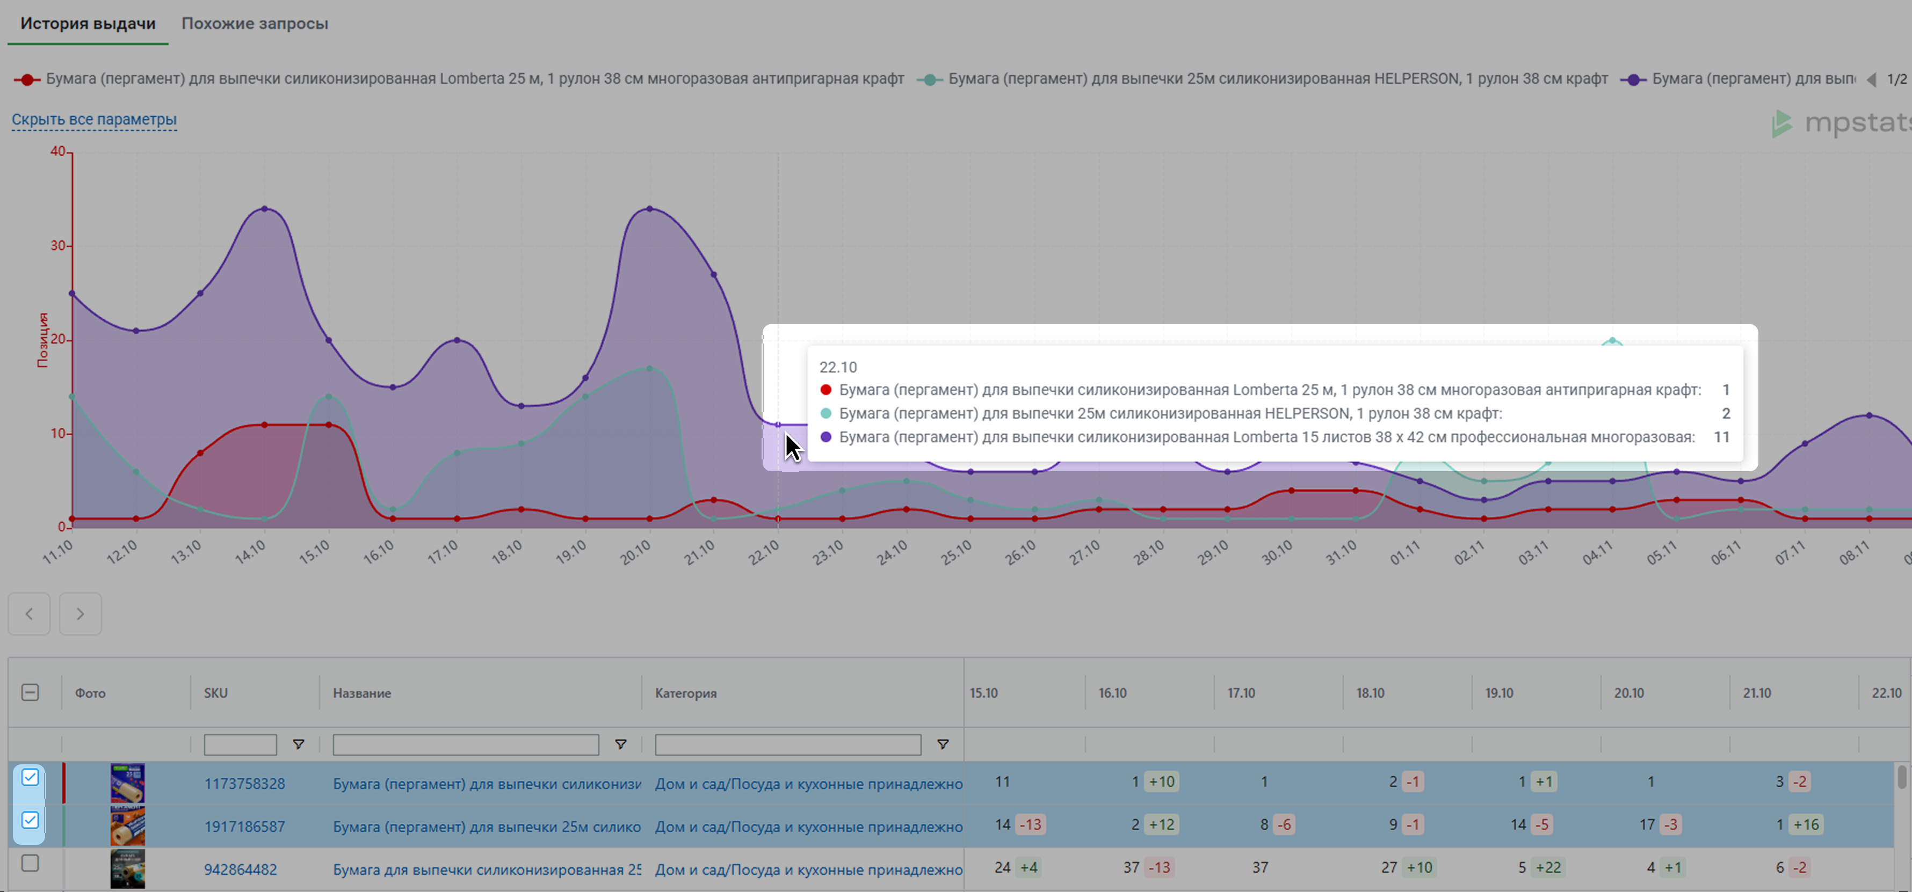Open the История выдачи tab
This screenshot has height=892, width=1912.
tap(88, 24)
